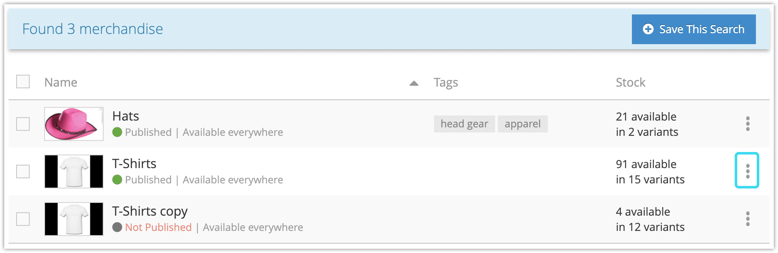The width and height of the screenshot is (778, 253).
Task: Open the three-dot menu for Hats
Action: [x=747, y=124]
